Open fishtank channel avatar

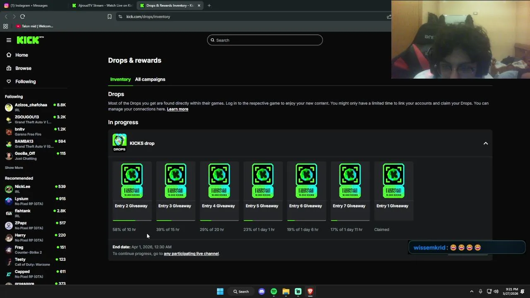point(9,213)
